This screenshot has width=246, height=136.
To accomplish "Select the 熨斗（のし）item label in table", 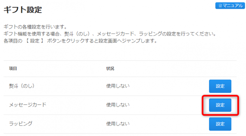I will pos(22,86).
